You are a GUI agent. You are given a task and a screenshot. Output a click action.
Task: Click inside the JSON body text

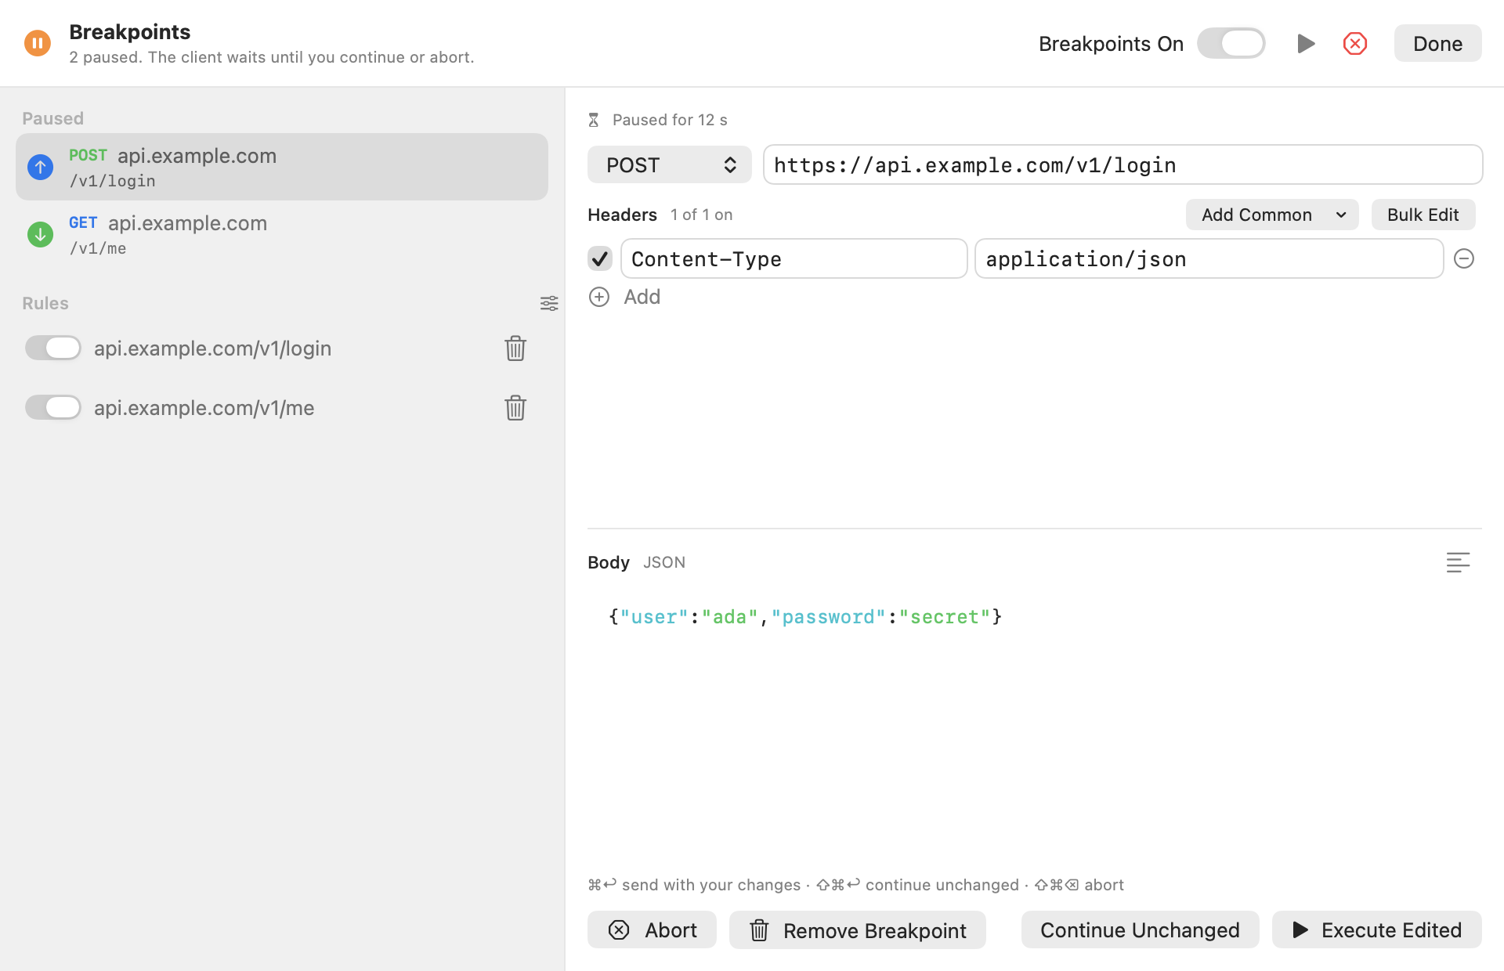tap(805, 617)
